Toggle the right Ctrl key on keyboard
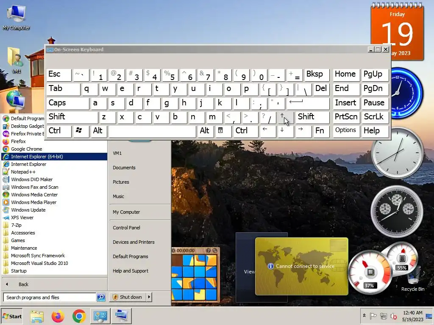The image size is (434, 325). (245, 131)
